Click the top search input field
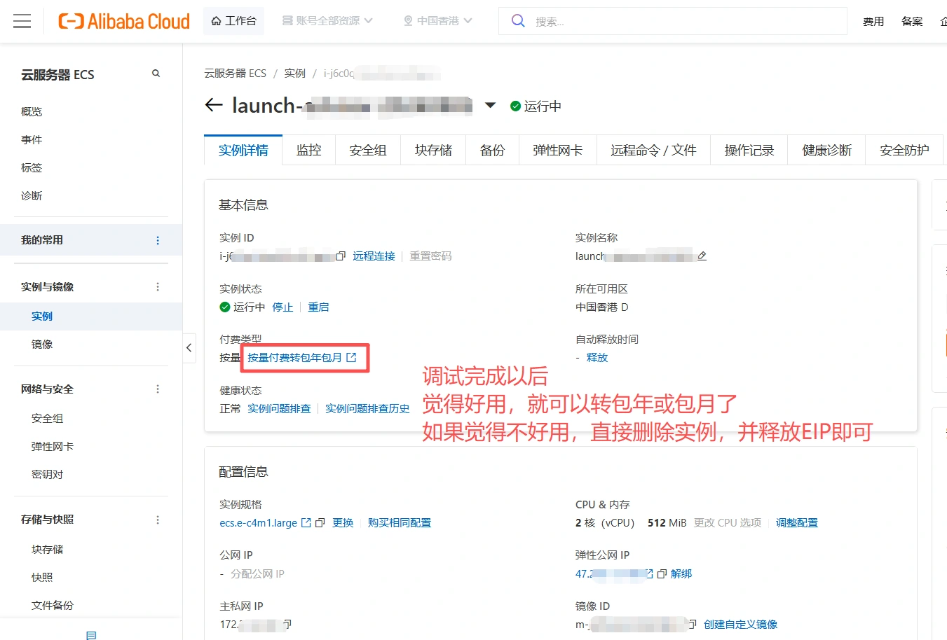 673,21
